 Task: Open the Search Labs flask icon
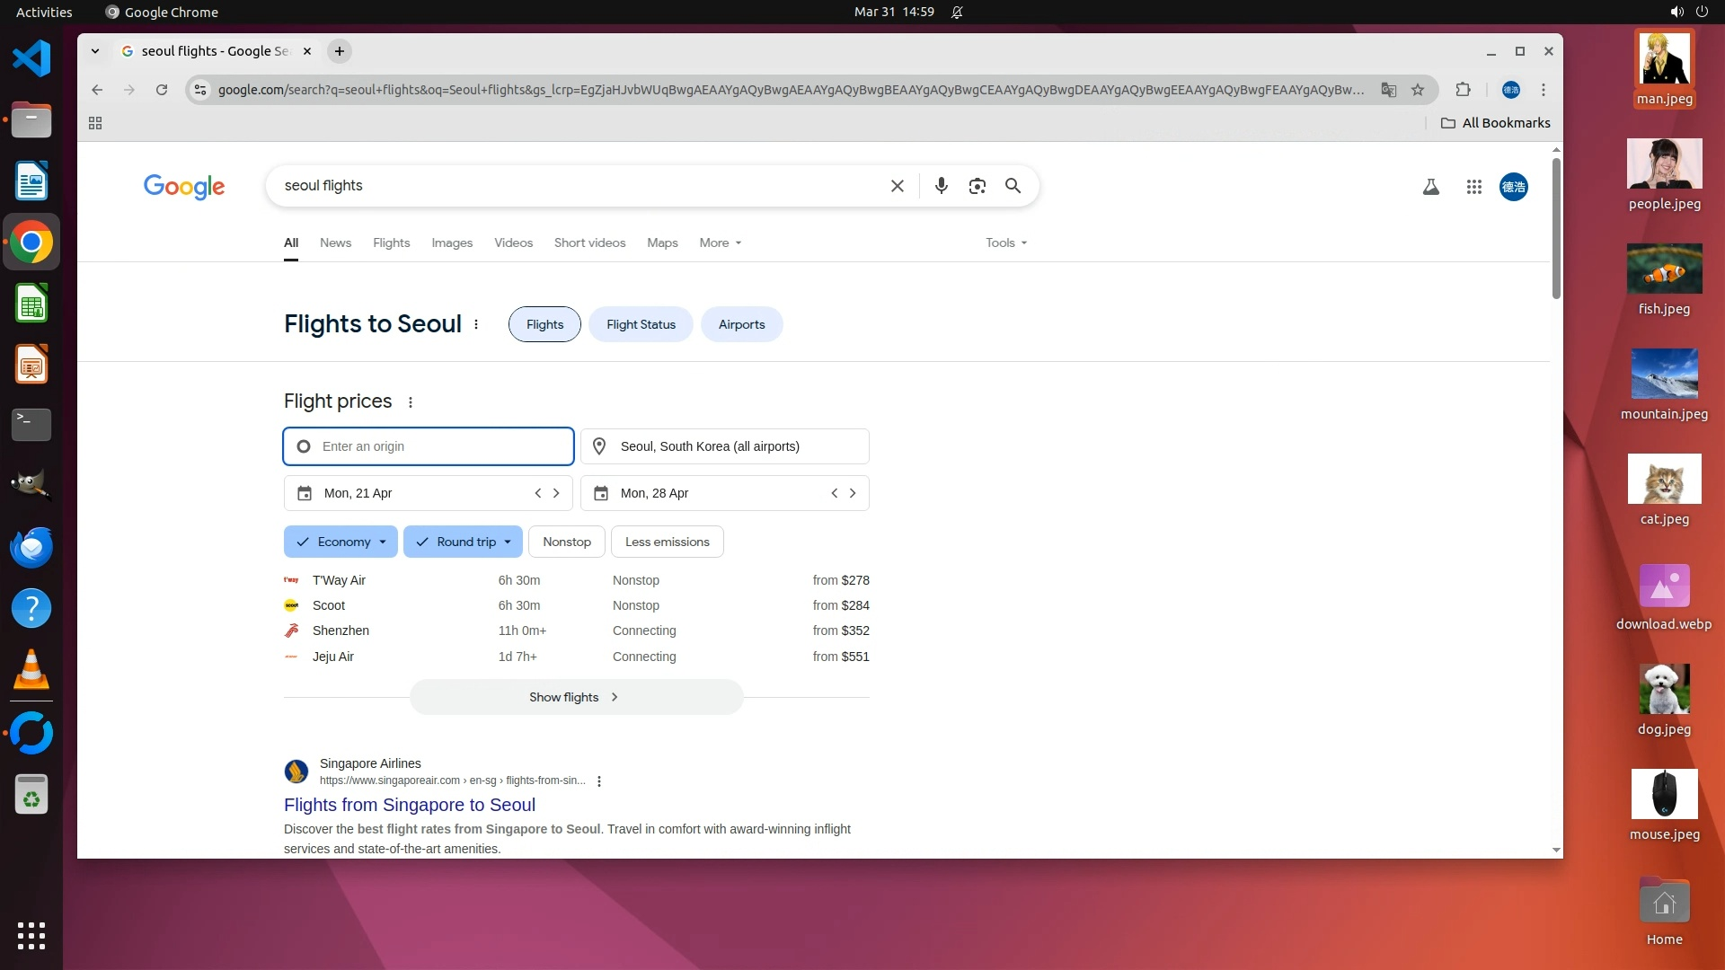pos(1430,187)
